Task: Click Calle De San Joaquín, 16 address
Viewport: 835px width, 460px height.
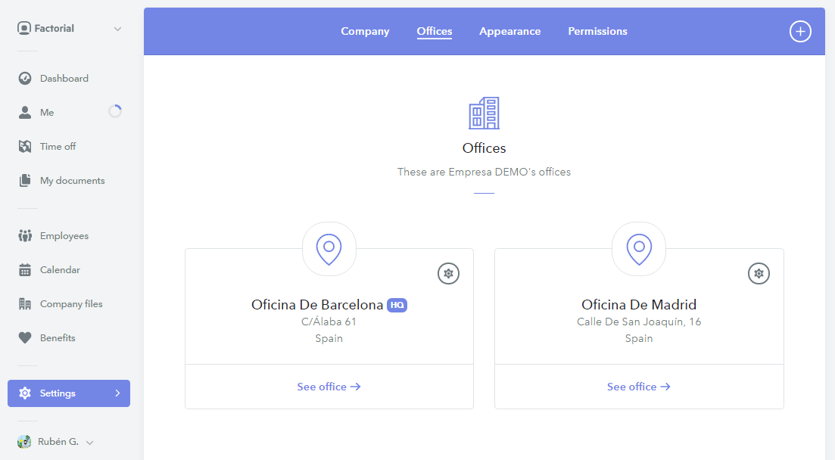Action: pos(639,322)
